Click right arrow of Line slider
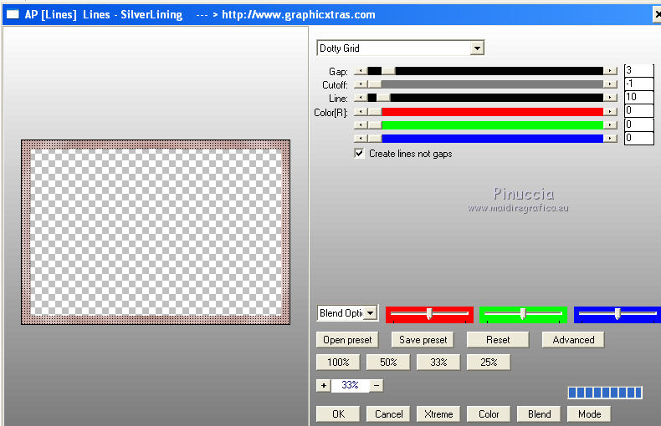 pos(610,98)
